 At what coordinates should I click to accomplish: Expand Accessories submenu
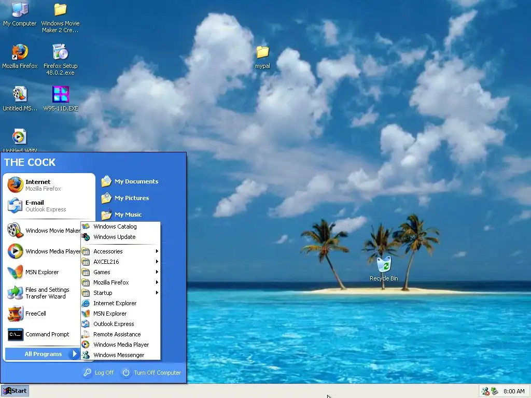click(x=120, y=251)
